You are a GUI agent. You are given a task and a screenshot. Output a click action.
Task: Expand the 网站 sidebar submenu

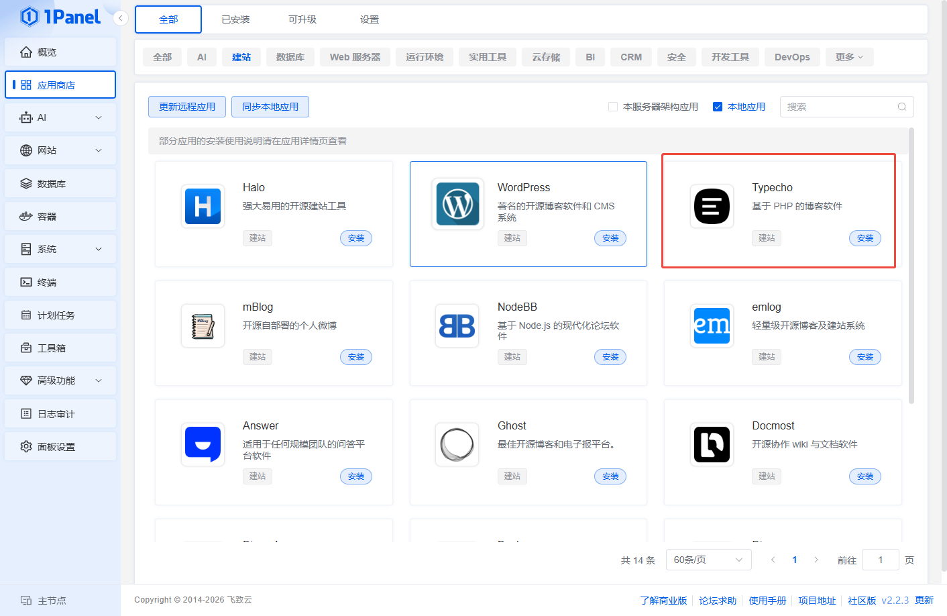click(x=99, y=150)
